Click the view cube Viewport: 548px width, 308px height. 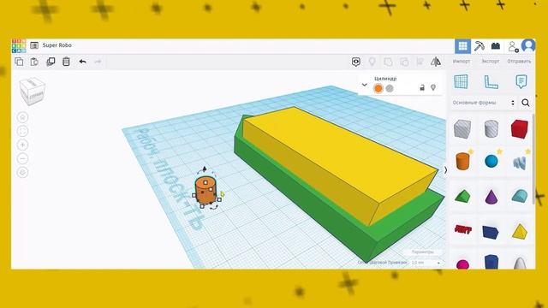[33, 91]
